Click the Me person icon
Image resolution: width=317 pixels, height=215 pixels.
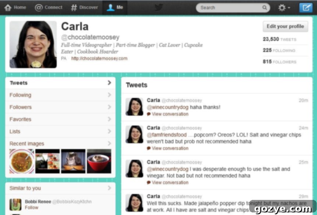coord(110,8)
